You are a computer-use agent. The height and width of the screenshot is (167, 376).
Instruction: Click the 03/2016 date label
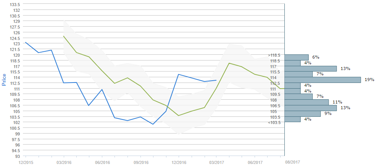pyautogui.click(x=64, y=162)
